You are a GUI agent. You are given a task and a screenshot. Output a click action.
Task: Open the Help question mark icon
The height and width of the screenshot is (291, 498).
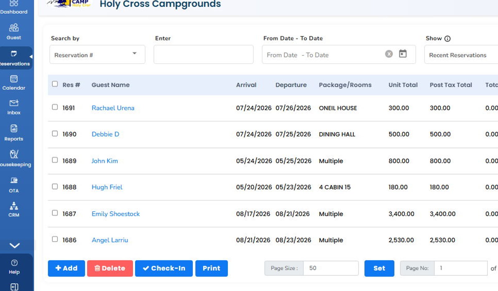[14, 263]
